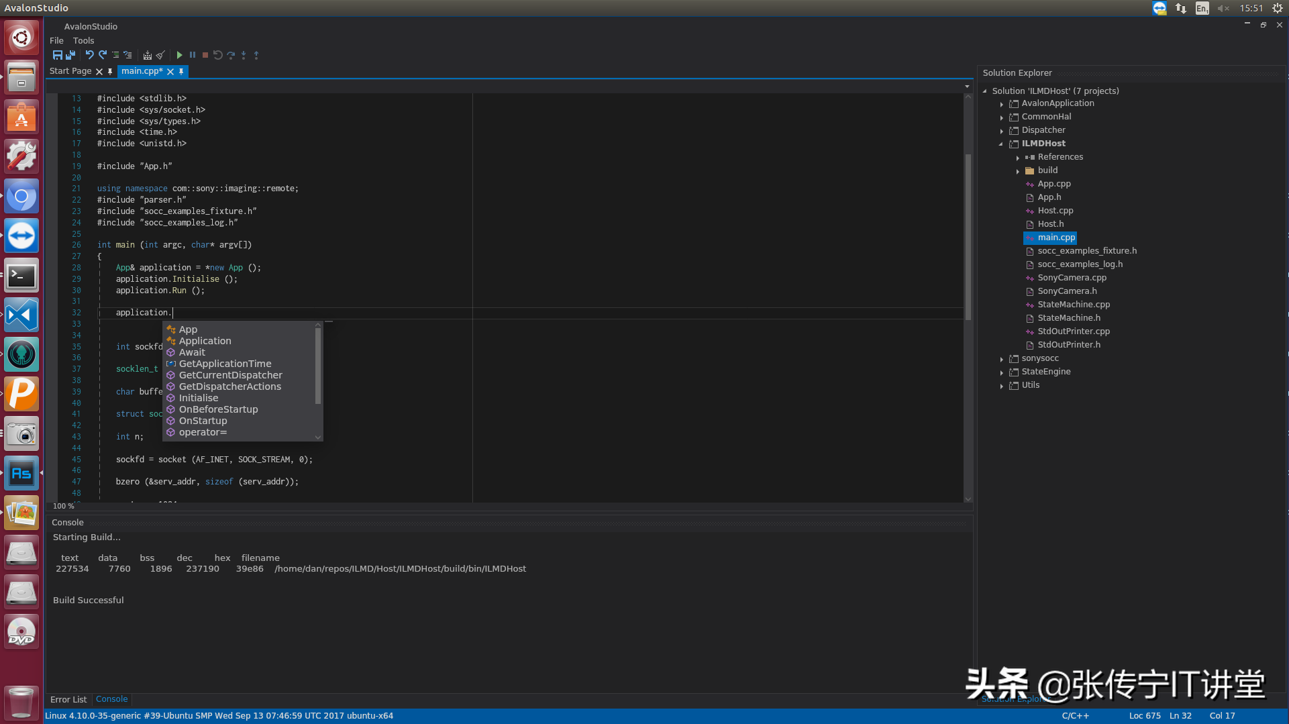Screen dimensions: 1289x724
Task: Select the main.cpp editor tab
Action: point(142,71)
